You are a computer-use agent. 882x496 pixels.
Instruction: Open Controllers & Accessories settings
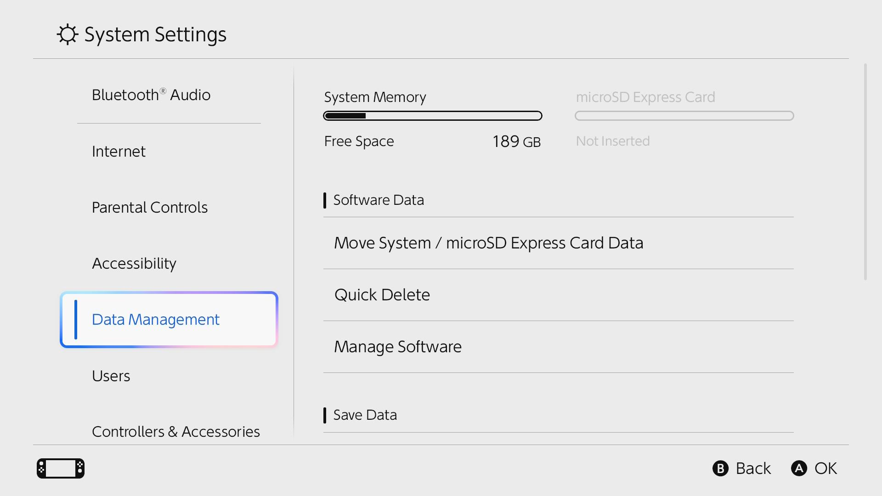click(175, 432)
